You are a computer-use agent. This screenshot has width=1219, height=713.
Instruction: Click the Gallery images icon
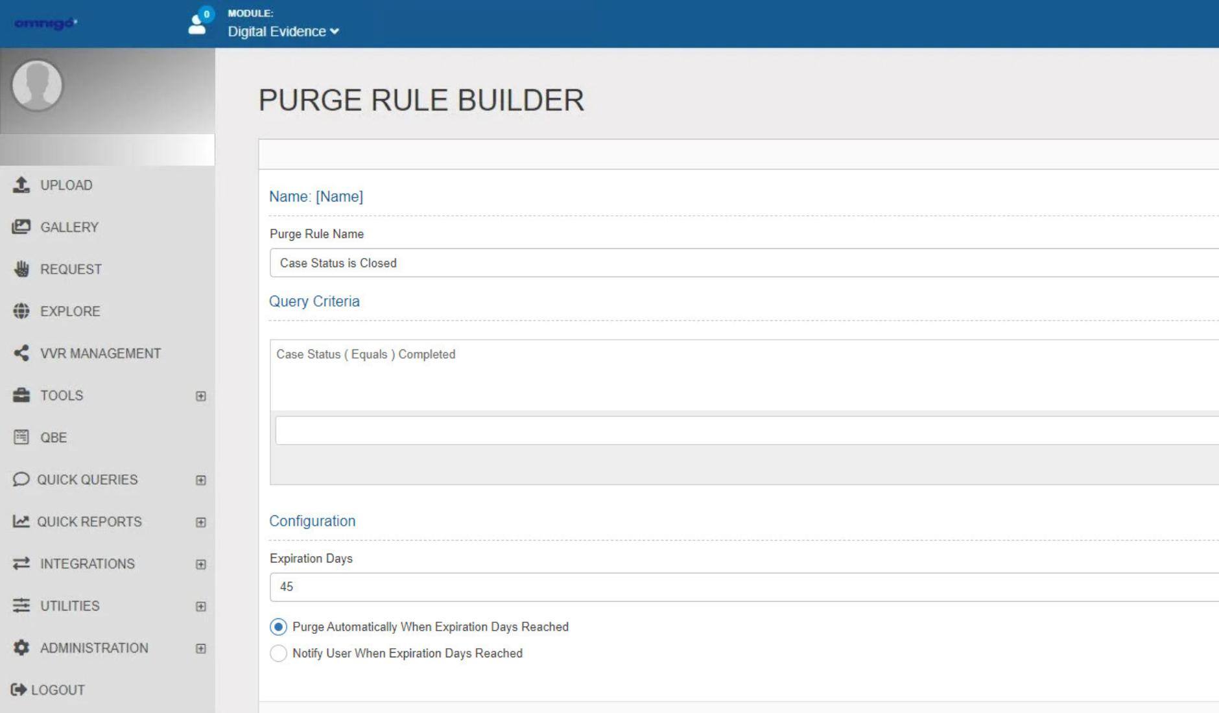click(21, 227)
